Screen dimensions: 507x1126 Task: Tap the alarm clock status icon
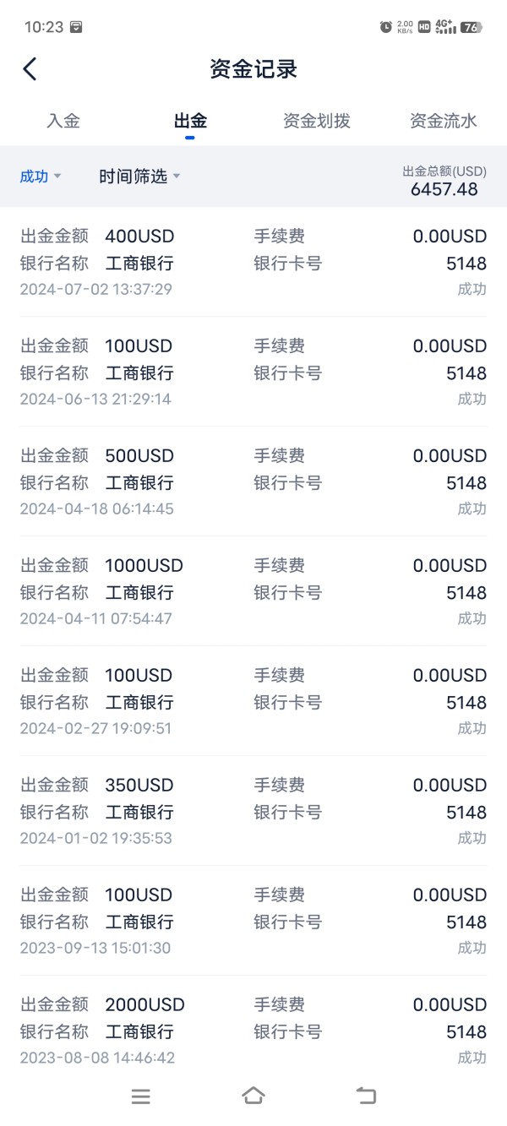tap(386, 27)
